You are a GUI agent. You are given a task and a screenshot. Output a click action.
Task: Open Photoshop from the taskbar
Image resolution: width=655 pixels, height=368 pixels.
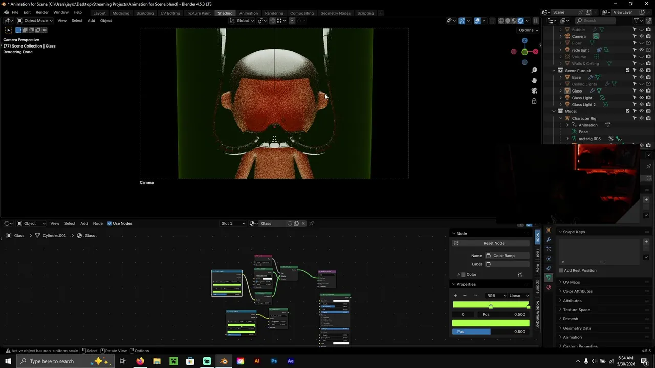274,361
